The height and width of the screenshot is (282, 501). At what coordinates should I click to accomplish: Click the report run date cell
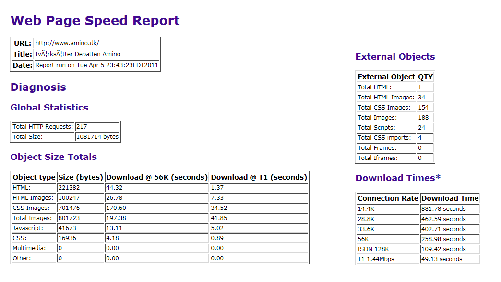96,65
